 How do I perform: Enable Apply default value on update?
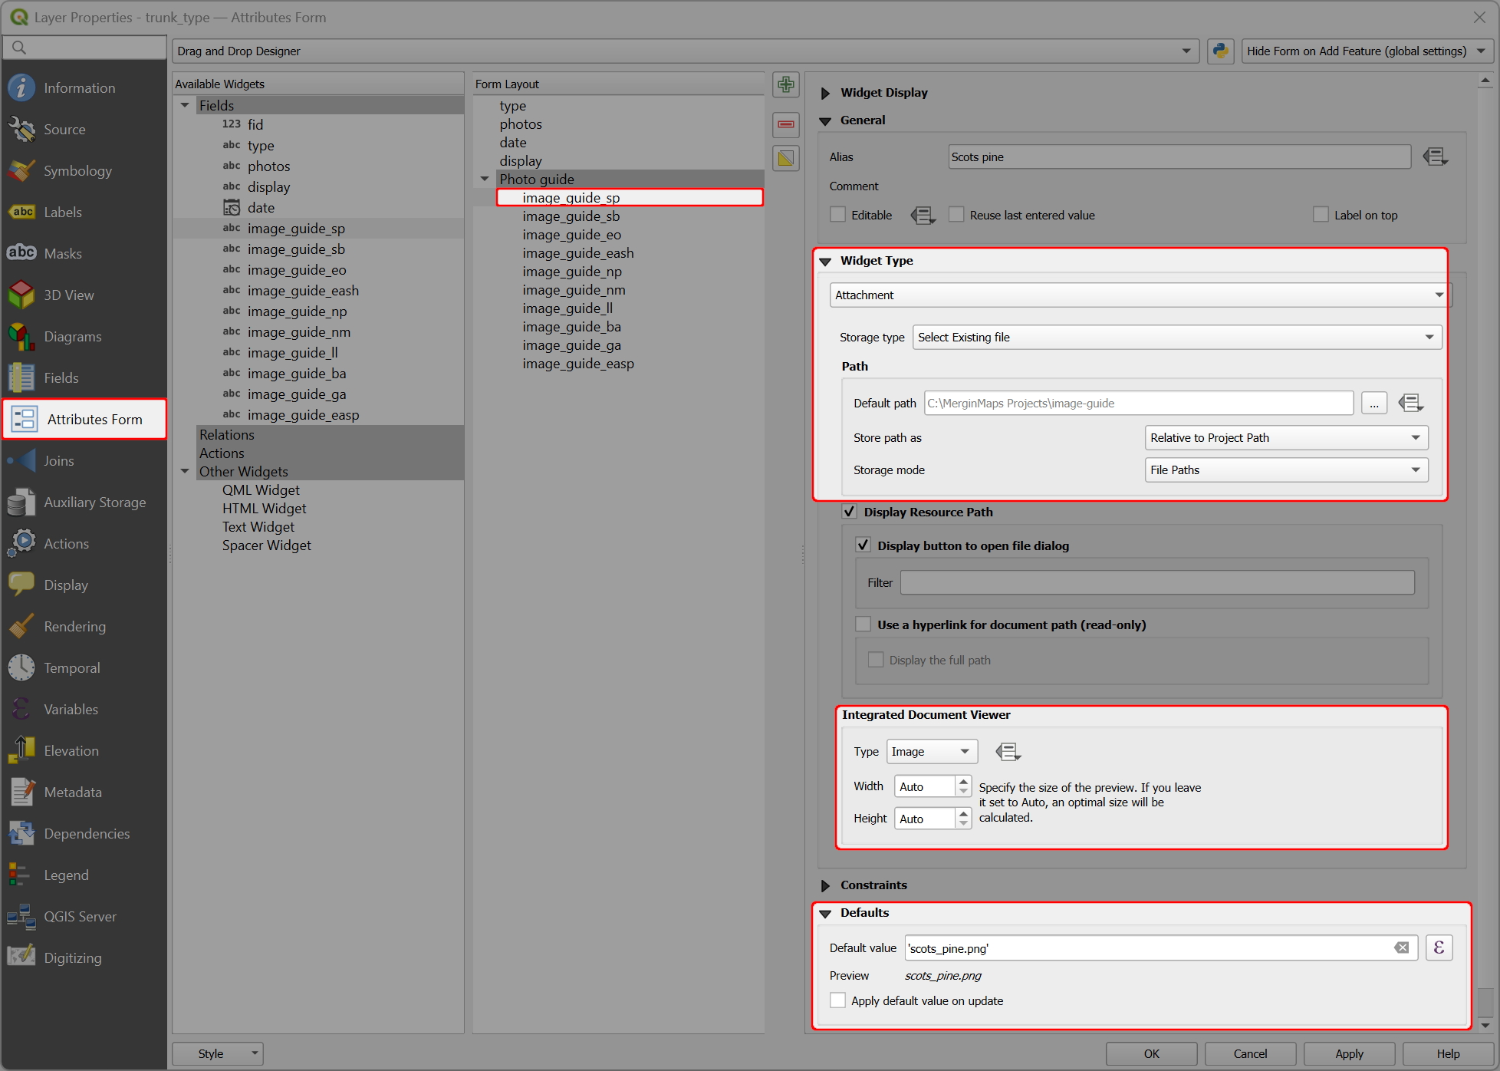tap(837, 1000)
